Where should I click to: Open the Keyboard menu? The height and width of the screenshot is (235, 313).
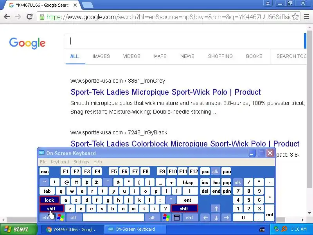tap(60, 162)
